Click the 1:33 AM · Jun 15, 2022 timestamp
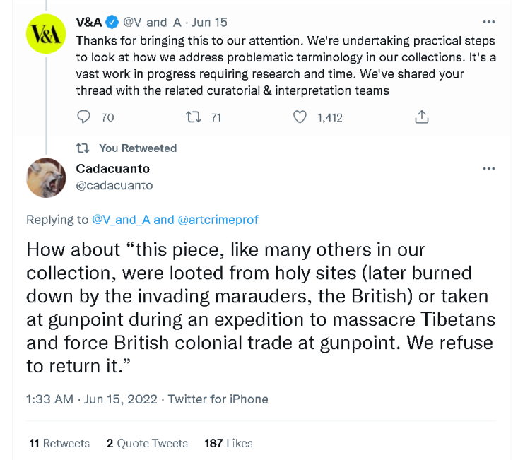Image resolution: width=530 pixels, height=460 pixels. click(90, 399)
